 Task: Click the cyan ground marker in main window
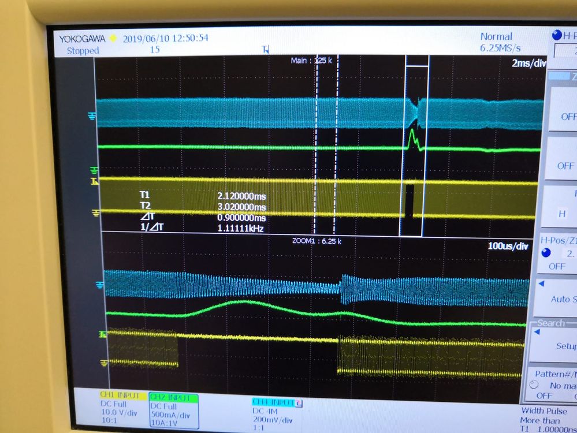click(92, 116)
